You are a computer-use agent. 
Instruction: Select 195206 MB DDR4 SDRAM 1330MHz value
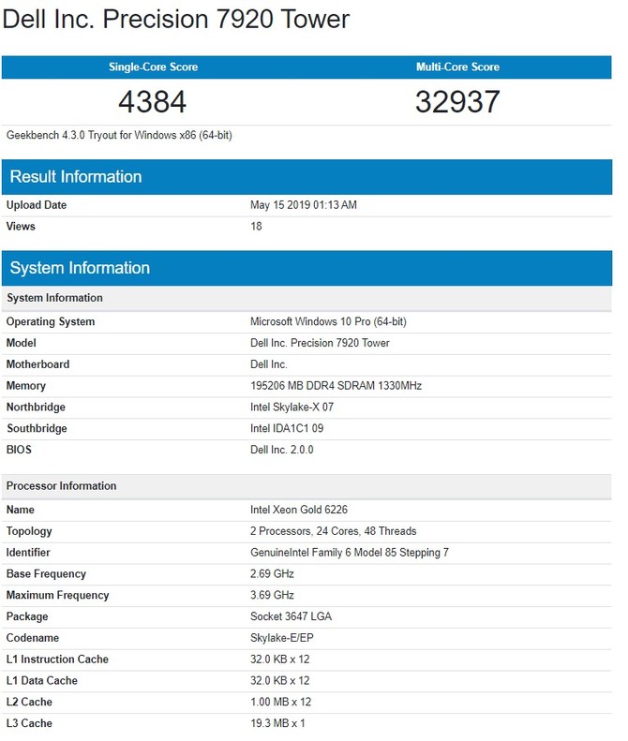tap(336, 386)
